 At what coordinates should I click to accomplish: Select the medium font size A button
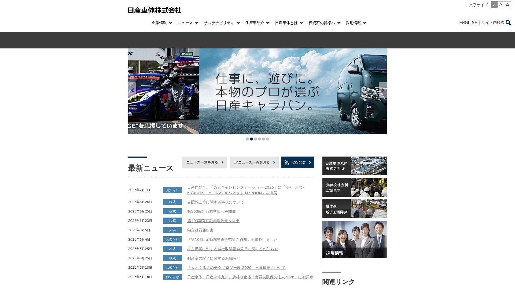coord(501,5)
